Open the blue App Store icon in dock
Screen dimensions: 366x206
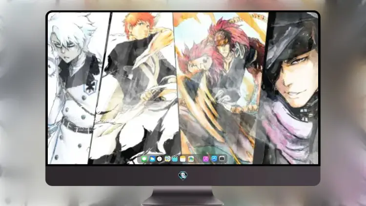click(x=214, y=159)
